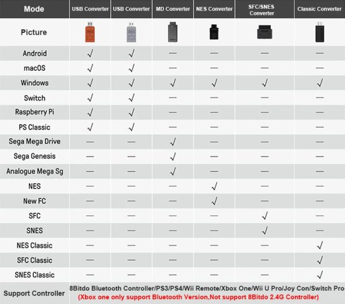Screen dimensions: 345x304
Task: Click the MD Converter checkmark in Sega Genesis row
Action: tap(172, 157)
